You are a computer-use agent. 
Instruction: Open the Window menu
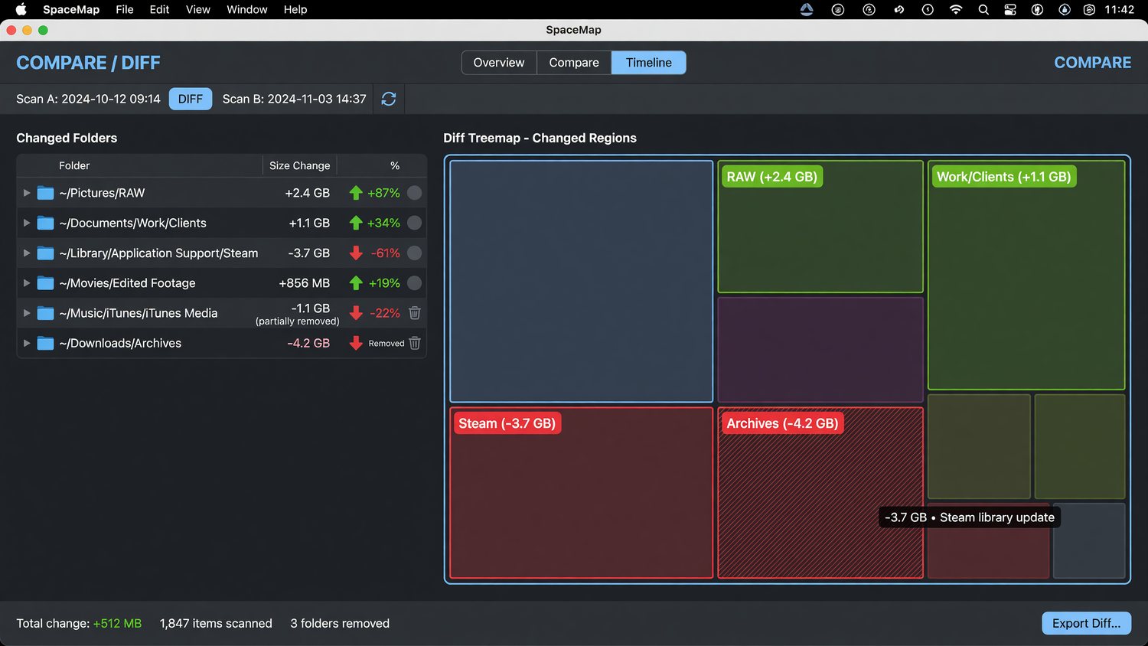point(246,10)
